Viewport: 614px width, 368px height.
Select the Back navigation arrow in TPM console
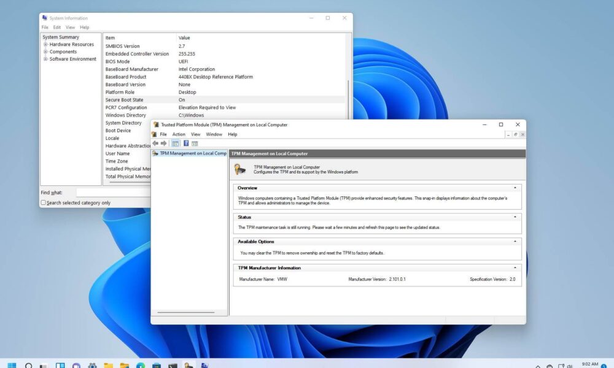(x=155, y=143)
